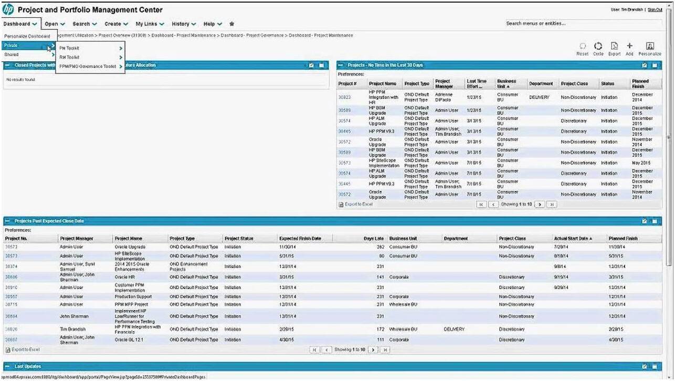The height and width of the screenshot is (381, 675).
Task: Edit preferences of Projects - No Time portlet
Action: (645, 65)
